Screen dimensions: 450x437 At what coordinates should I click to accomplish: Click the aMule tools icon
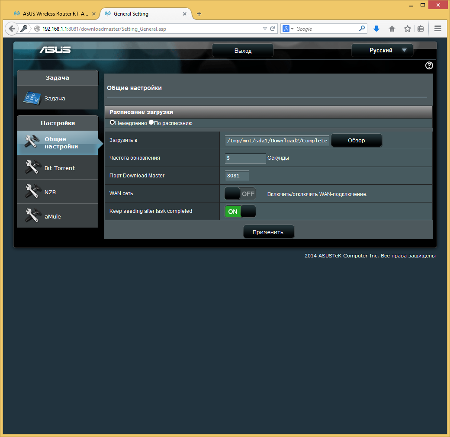coord(32,215)
